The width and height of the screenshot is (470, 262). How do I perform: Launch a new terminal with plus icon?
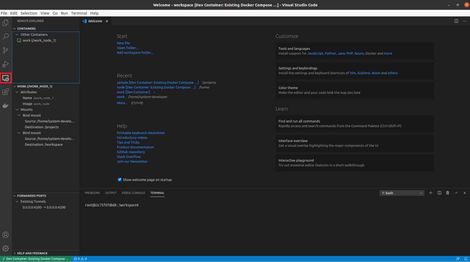(x=431, y=193)
